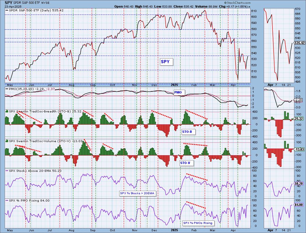Click the histogram icon before TradOsc-Volume legend
The width and height of the screenshot is (306, 233).
(x=7, y=141)
